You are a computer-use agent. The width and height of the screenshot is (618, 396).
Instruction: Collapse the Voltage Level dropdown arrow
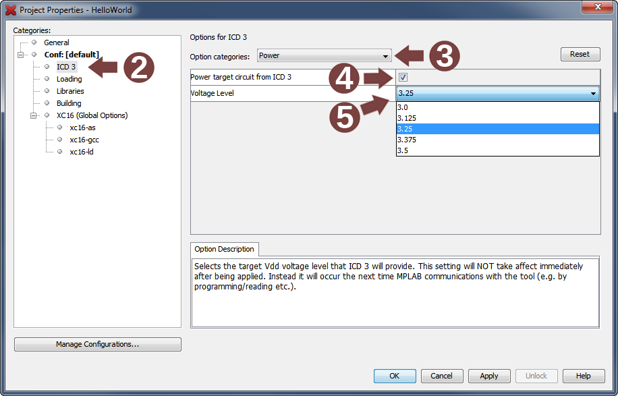(x=593, y=94)
